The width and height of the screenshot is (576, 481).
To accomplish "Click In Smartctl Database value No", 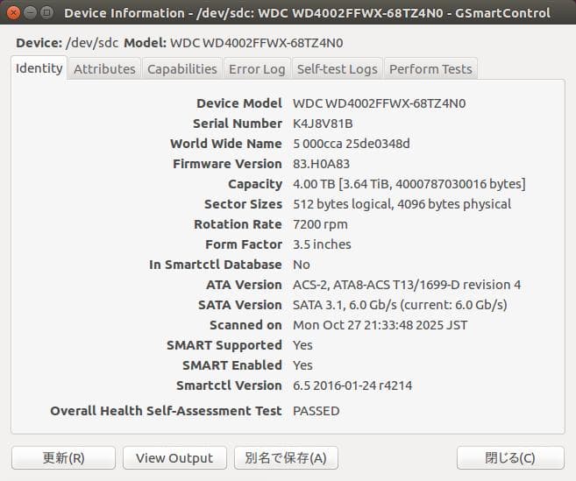I will (302, 265).
